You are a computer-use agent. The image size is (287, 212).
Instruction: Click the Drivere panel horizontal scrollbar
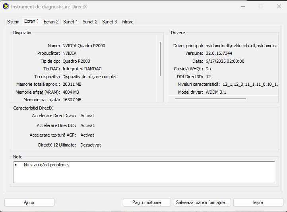(x=210, y=99)
